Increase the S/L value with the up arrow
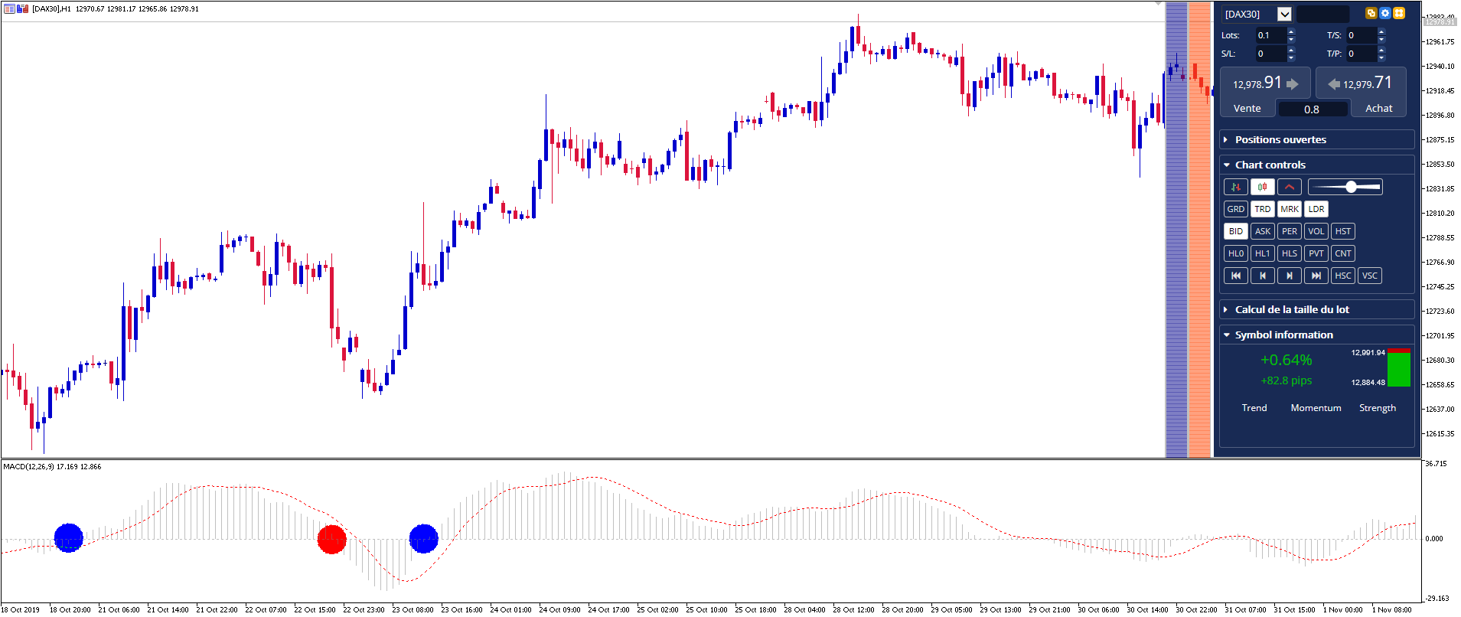 1291,50
